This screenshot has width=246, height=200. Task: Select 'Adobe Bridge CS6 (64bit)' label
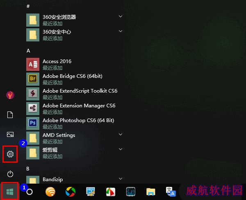click(x=73, y=76)
